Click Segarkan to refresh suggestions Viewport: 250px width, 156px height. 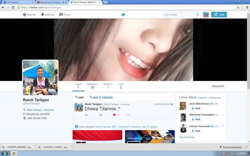[203, 98]
